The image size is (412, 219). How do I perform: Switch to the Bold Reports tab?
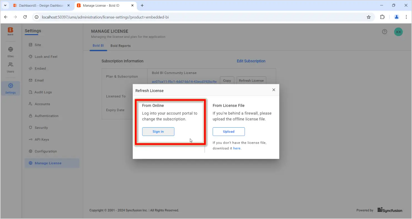click(120, 46)
